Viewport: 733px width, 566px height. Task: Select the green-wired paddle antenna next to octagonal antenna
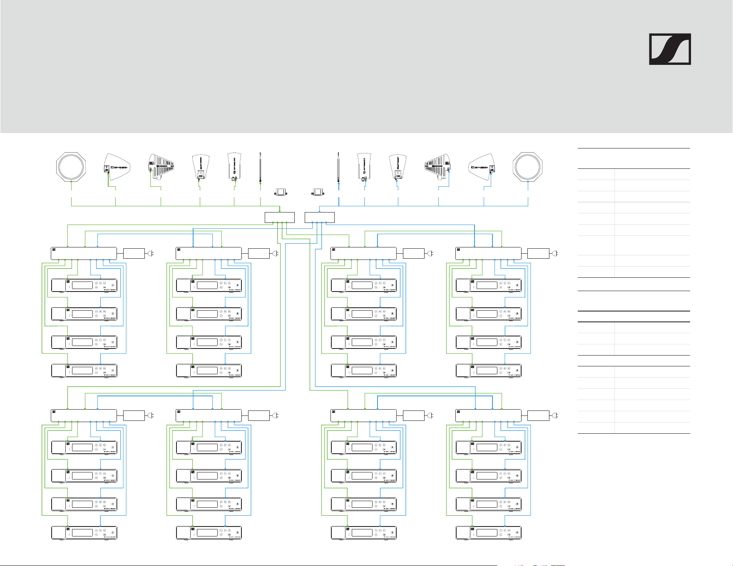(x=117, y=167)
